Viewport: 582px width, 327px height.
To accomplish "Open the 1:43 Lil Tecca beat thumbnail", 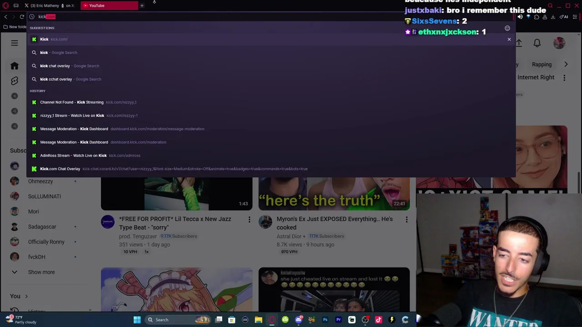I will coord(176,194).
